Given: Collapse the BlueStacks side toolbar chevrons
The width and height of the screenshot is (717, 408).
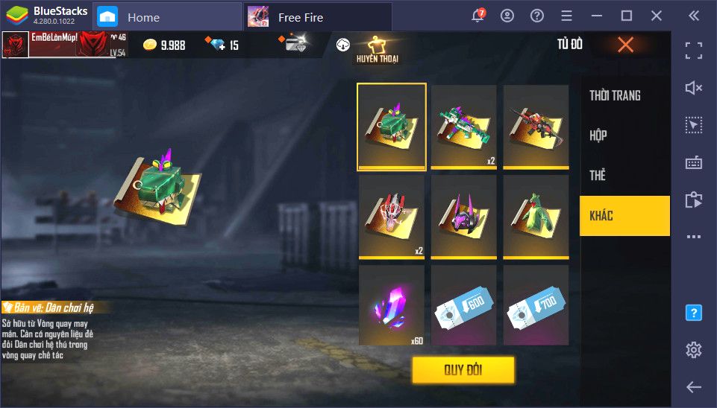Looking at the screenshot, I should [x=694, y=16].
